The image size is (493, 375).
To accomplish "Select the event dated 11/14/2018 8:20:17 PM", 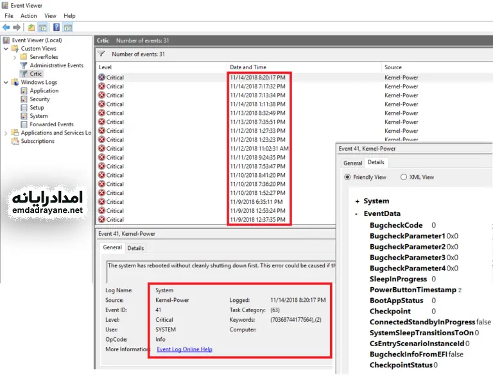I will tap(257, 78).
